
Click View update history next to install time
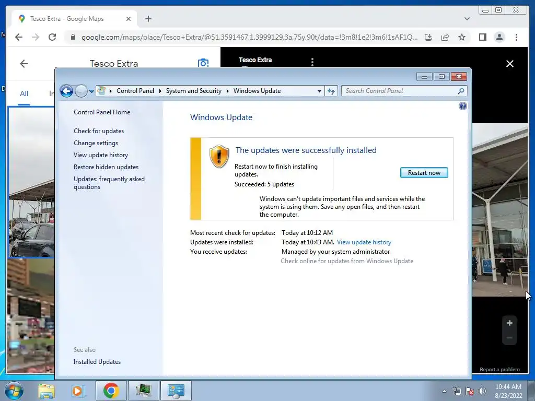(x=364, y=242)
